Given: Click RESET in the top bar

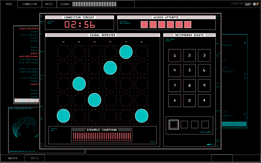Looking at the screenshot, I should coord(49,4).
